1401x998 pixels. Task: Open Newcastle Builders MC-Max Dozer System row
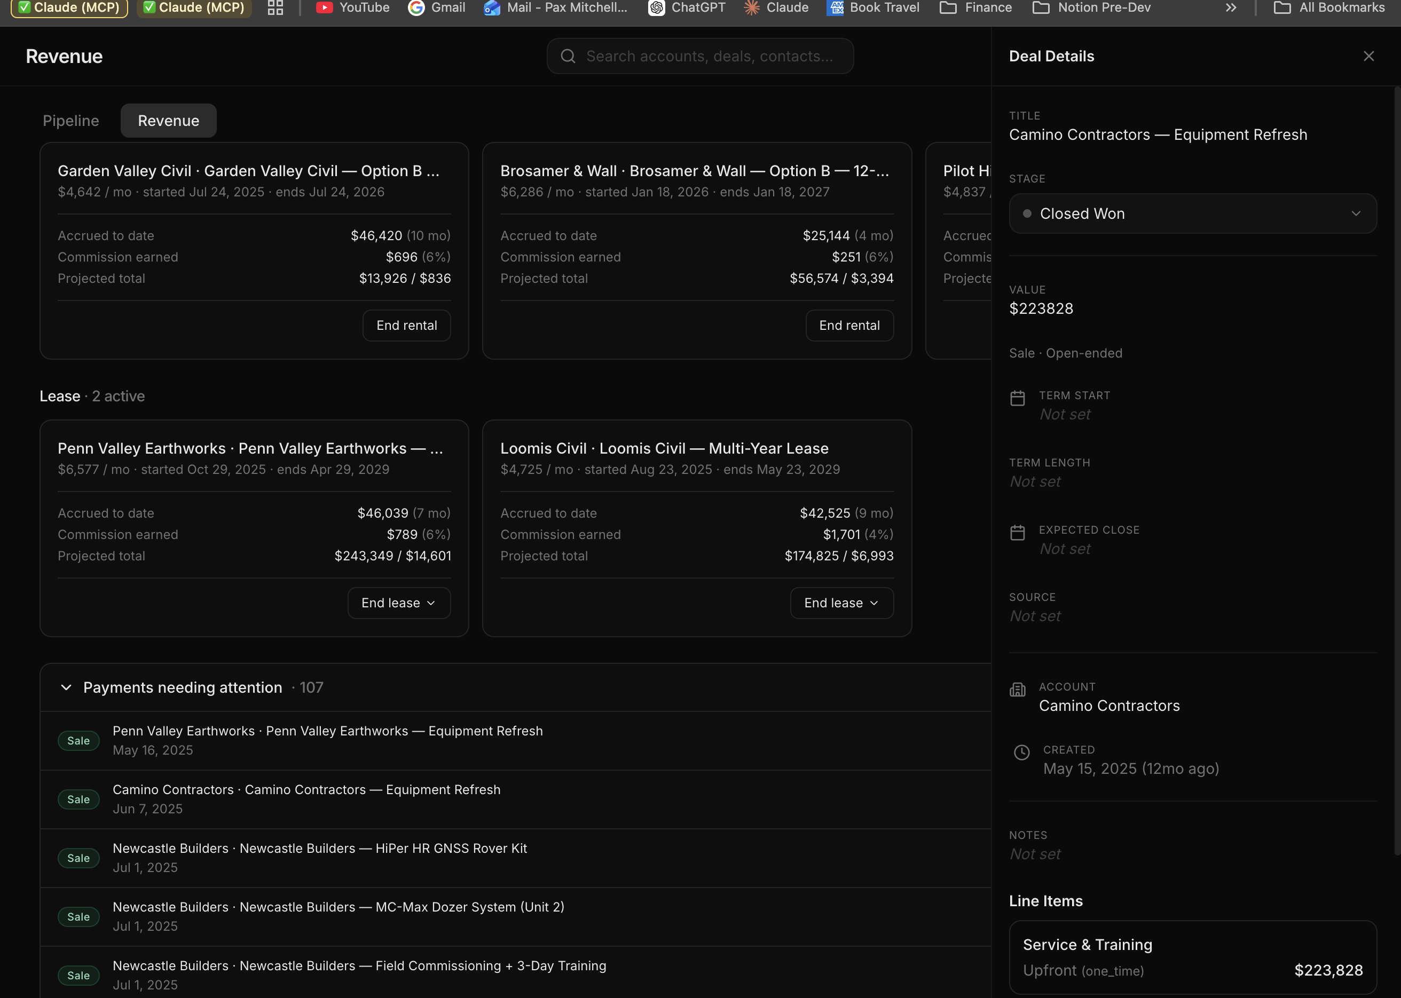click(515, 916)
